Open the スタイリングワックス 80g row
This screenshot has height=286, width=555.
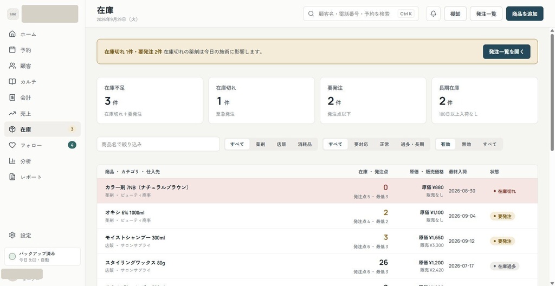click(317, 266)
